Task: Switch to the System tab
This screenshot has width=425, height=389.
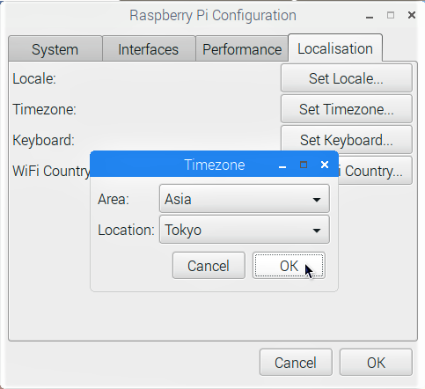Action: (55, 49)
